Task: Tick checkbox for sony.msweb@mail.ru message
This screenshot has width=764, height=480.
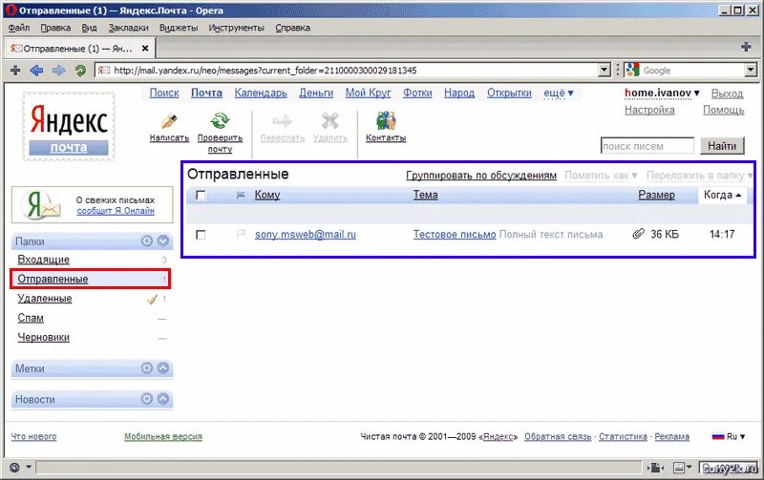Action: (201, 235)
